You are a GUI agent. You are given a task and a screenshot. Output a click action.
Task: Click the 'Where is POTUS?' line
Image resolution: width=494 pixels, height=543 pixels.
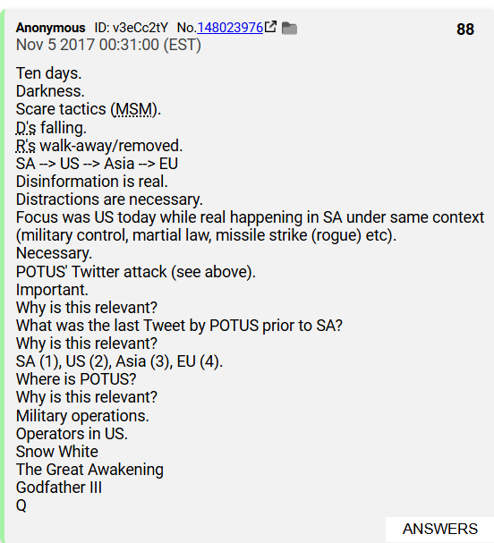point(76,379)
